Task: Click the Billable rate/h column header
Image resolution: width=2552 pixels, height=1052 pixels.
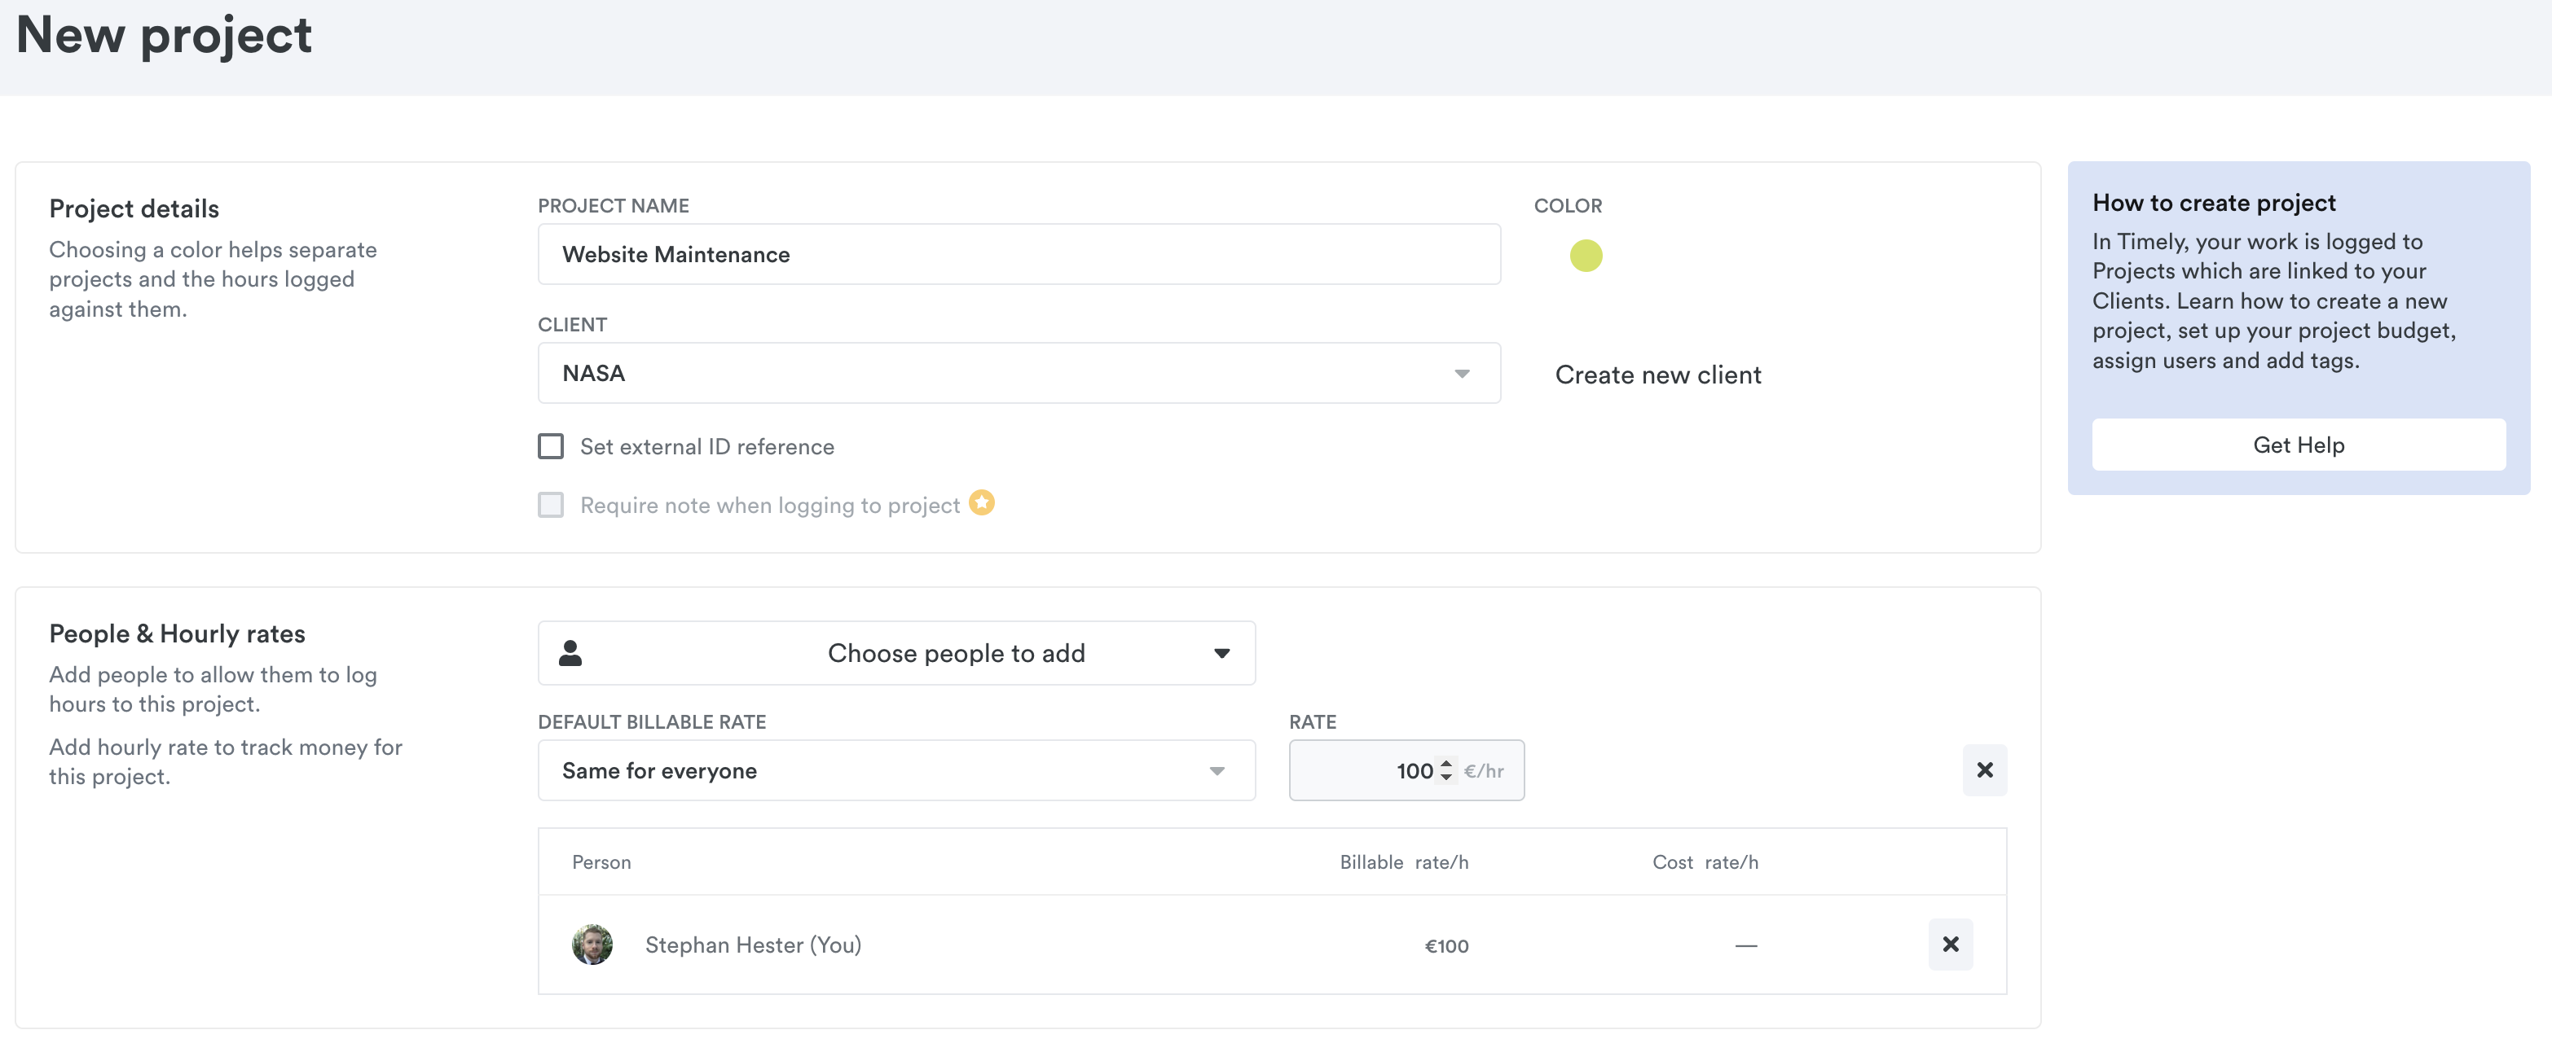Action: (1403, 862)
